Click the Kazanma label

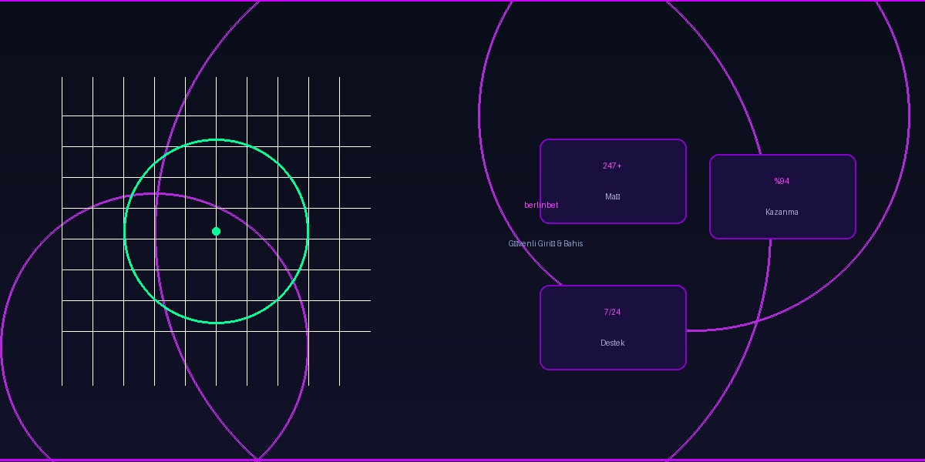[x=782, y=212]
